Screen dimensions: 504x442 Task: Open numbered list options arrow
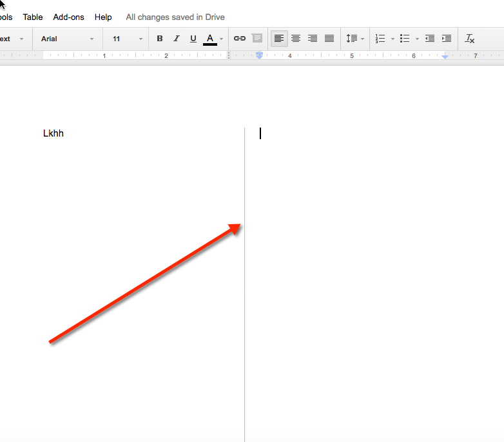pyautogui.click(x=393, y=39)
